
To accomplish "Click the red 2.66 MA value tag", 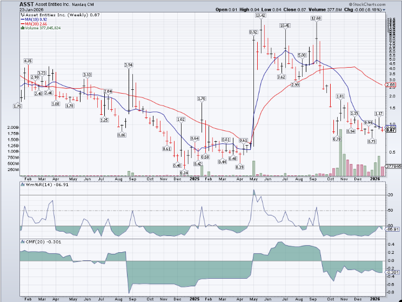I will click(x=392, y=85).
